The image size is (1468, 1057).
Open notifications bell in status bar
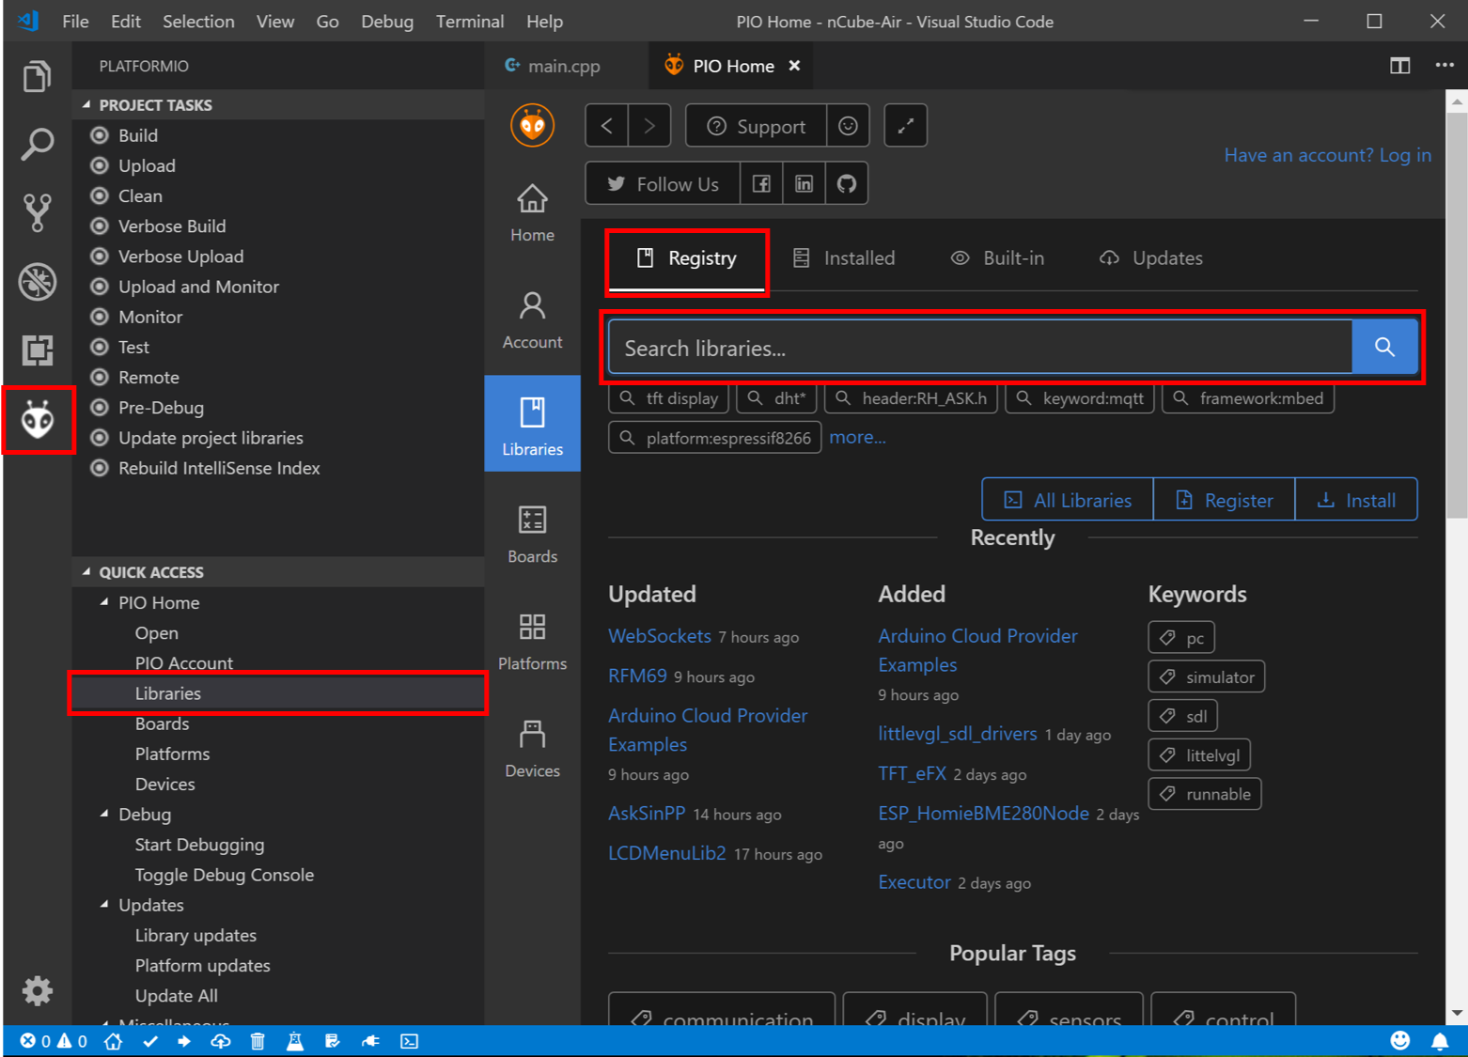click(x=1440, y=1041)
